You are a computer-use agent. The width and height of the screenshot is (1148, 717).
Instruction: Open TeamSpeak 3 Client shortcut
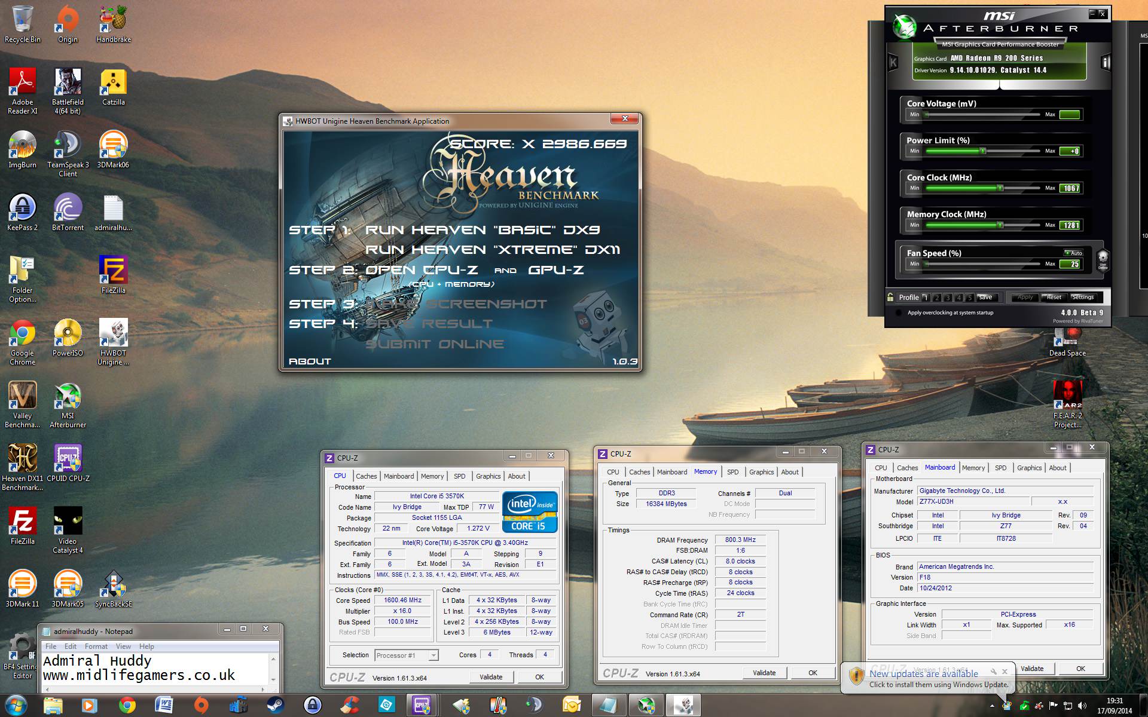pos(68,154)
